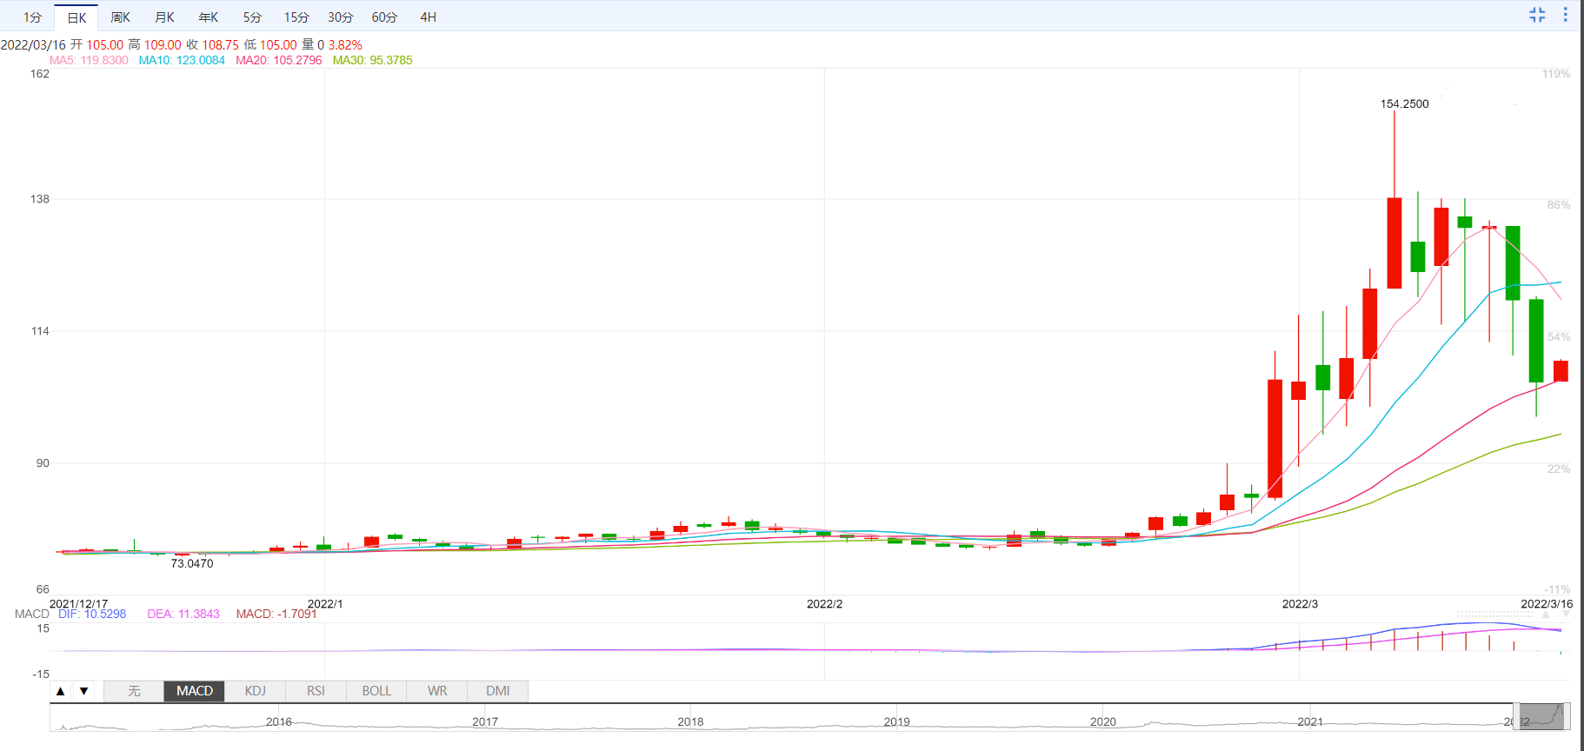Click 2016 in the timeline navigator
The width and height of the screenshot is (1584, 751).
coord(279,721)
